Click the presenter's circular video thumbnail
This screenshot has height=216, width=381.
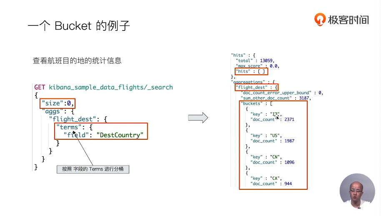click(x=357, y=191)
